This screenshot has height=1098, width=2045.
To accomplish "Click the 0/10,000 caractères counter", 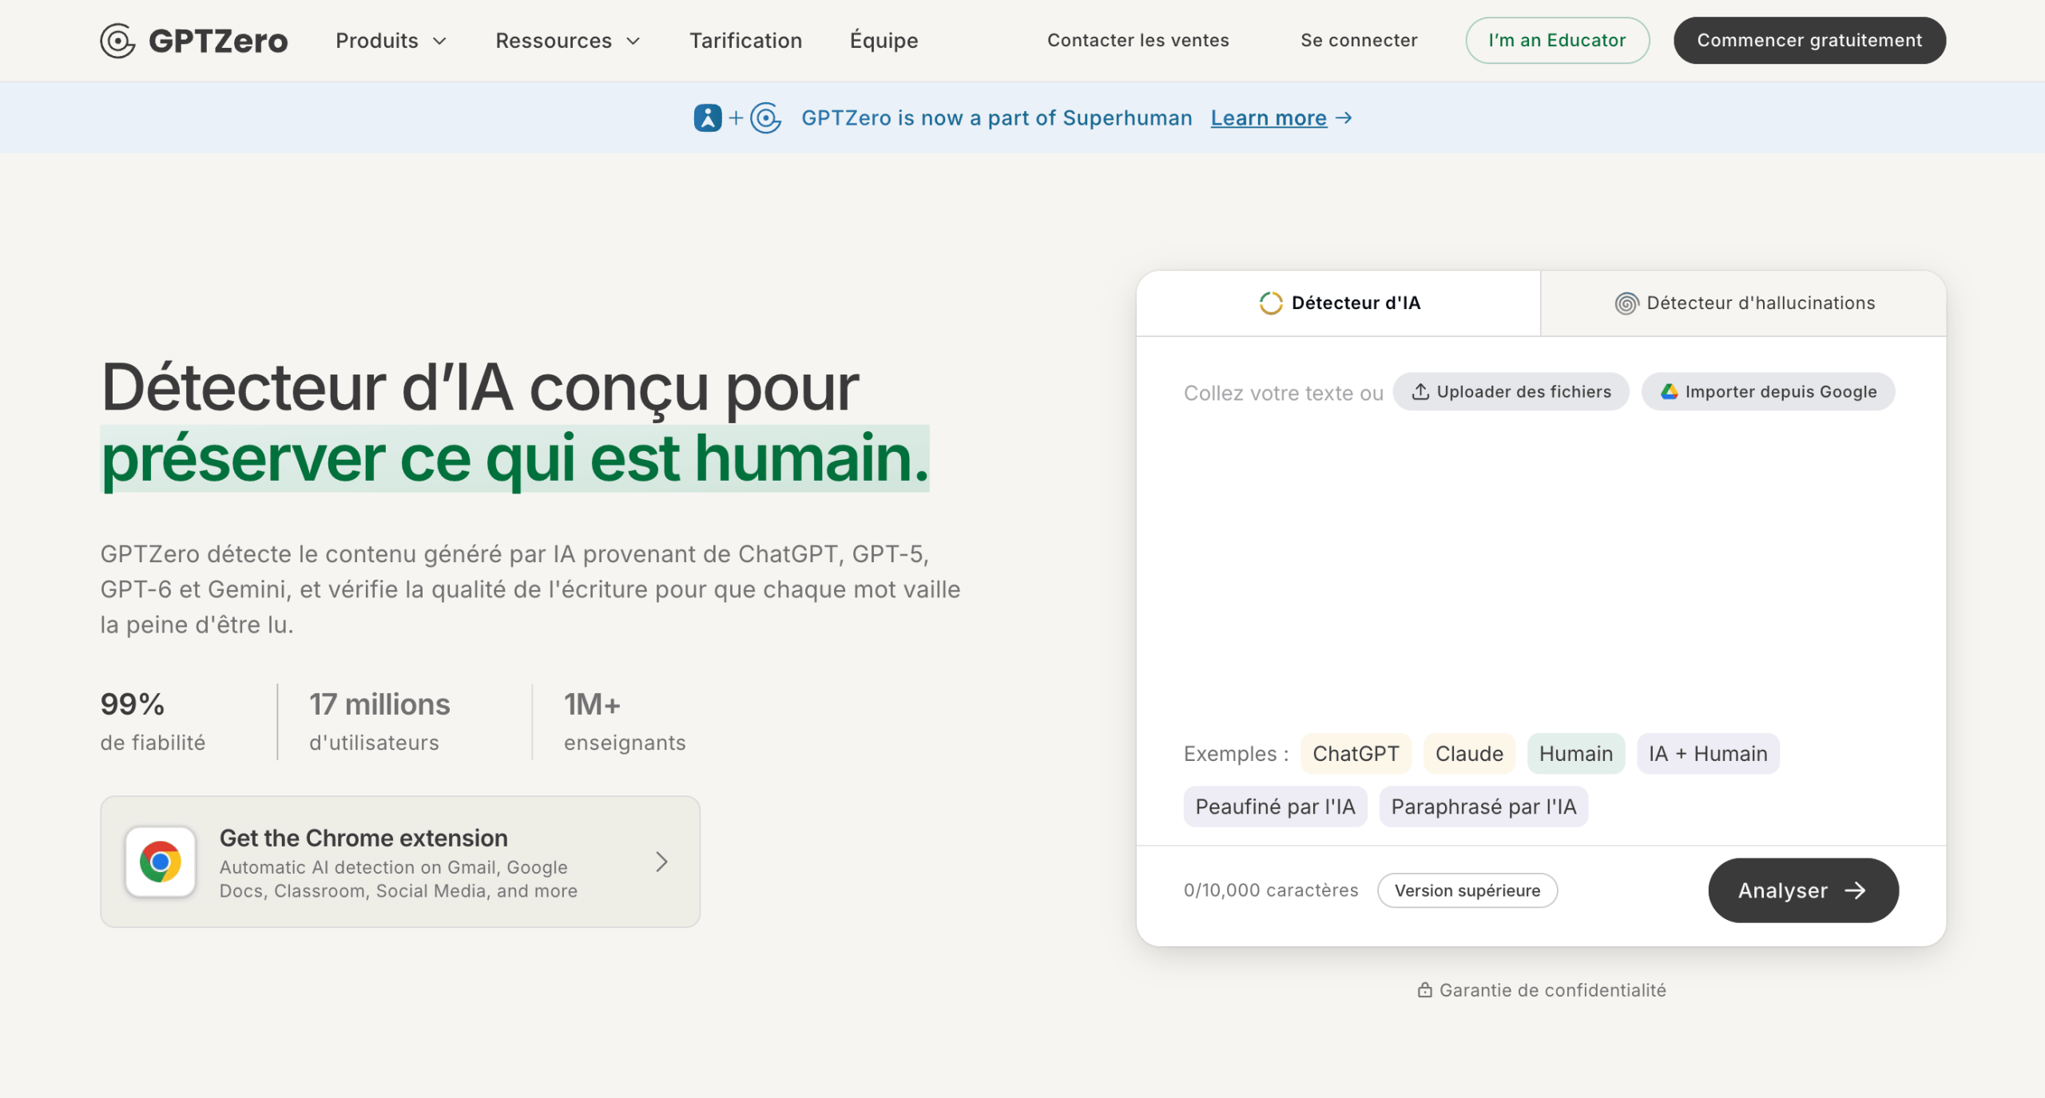I will point(1271,890).
